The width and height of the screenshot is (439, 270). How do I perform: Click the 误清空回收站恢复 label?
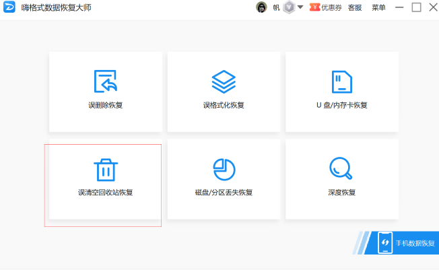105,193
